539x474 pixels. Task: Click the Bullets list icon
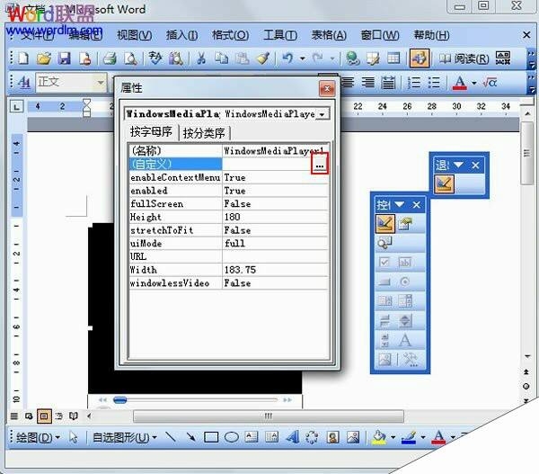(434, 83)
